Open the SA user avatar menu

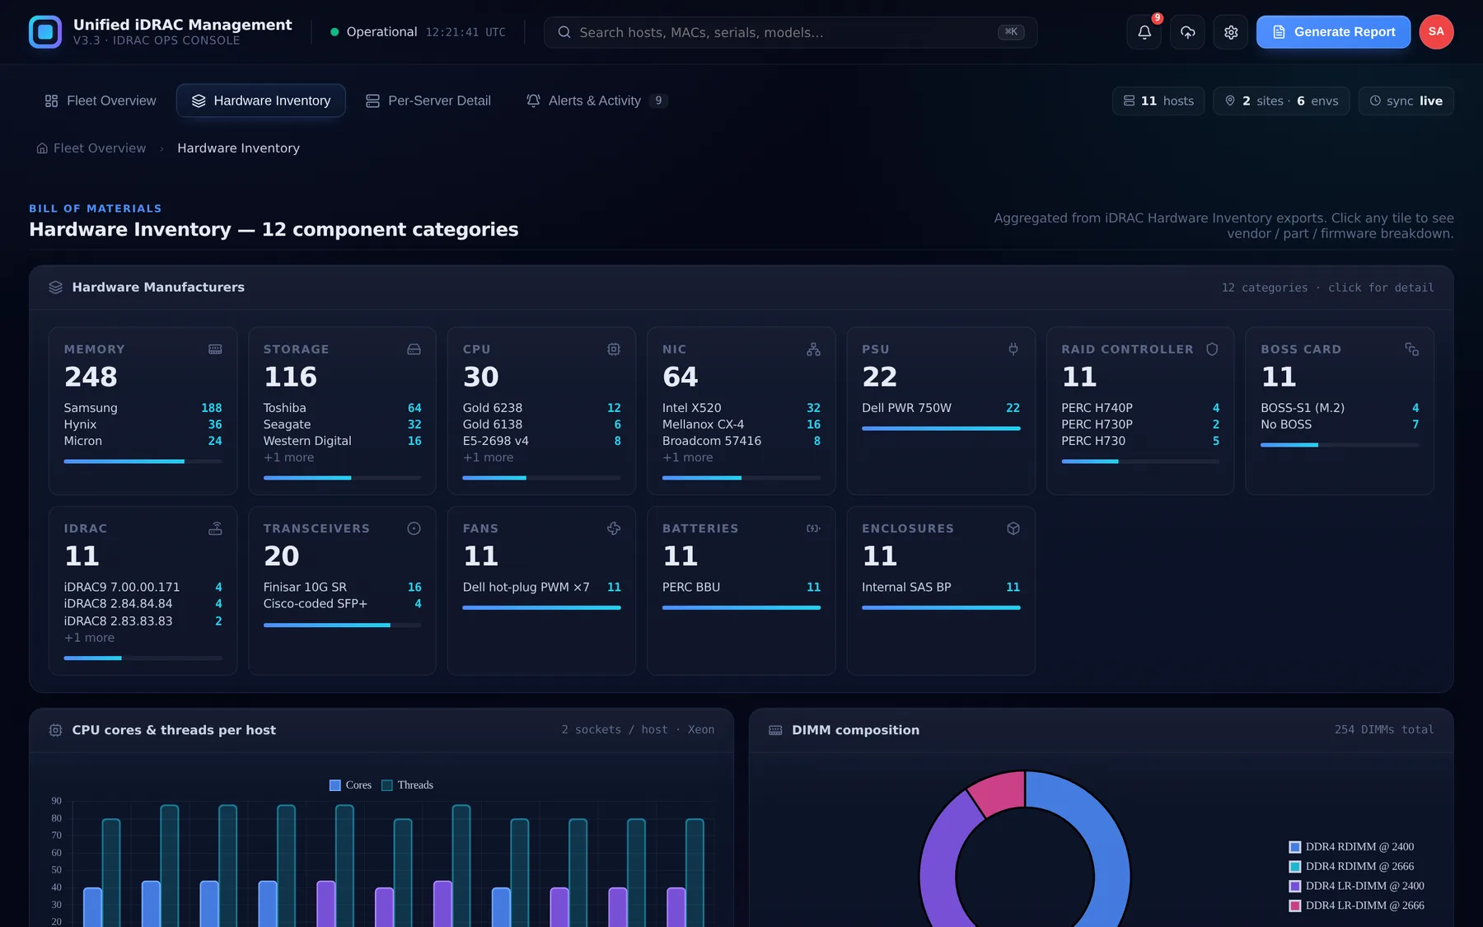[1436, 32]
